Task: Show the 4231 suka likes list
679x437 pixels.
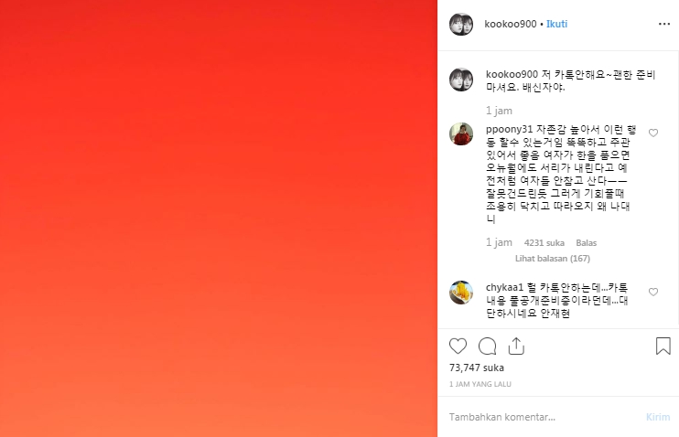Action: pyautogui.click(x=544, y=243)
